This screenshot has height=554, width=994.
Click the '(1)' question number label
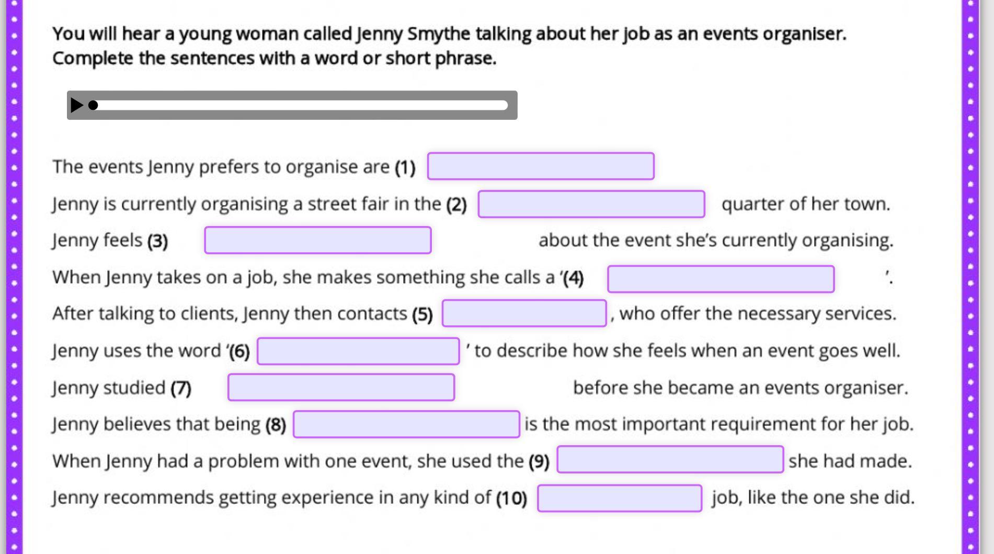(405, 167)
